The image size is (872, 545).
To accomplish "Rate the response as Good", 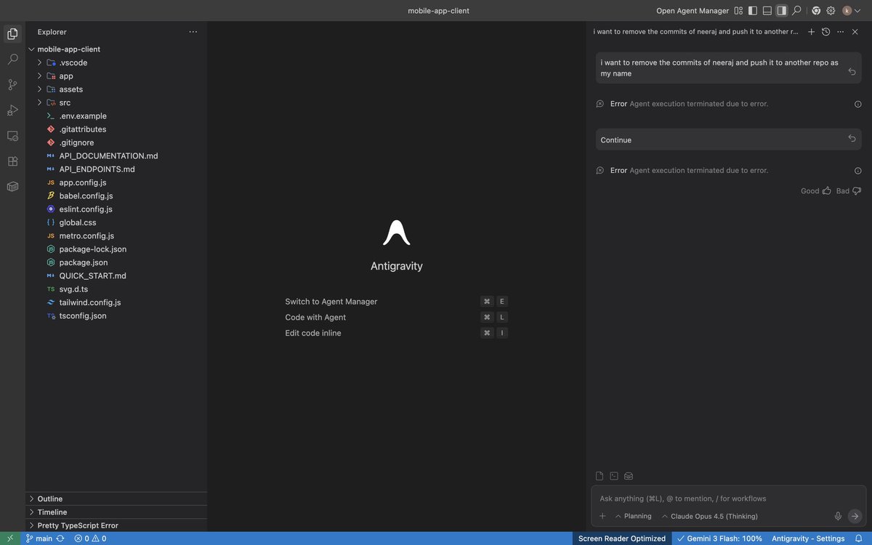I will pyautogui.click(x=816, y=190).
